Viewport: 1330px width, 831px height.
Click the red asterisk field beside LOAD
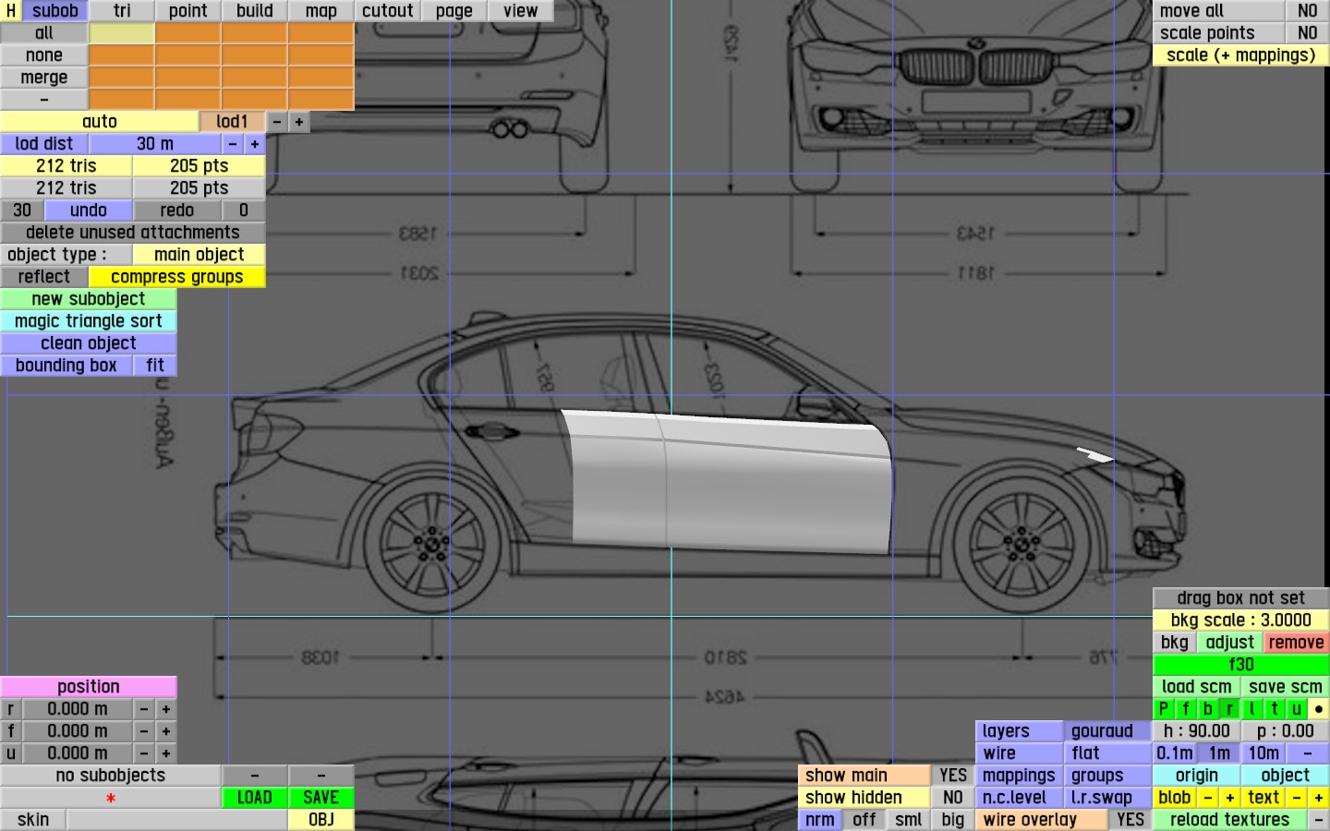pyautogui.click(x=111, y=798)
